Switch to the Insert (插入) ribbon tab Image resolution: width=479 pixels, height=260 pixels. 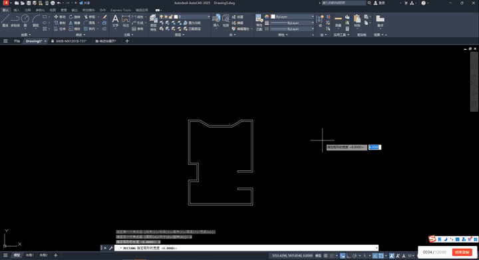17,10
